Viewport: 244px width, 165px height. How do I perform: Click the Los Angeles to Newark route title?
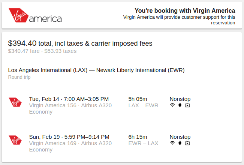[x=96, y=70]
